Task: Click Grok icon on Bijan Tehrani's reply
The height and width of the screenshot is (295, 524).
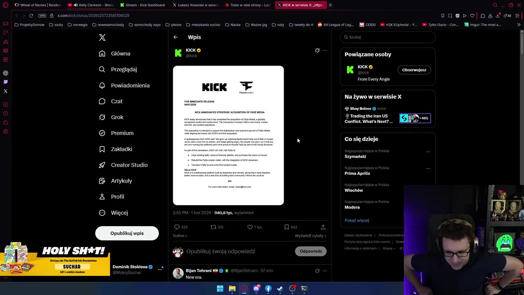Action: click(317, 271)
